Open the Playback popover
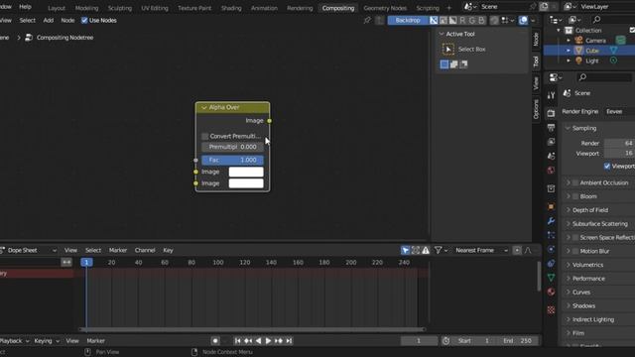Viewport: 635px width, 357px height. 14,341
